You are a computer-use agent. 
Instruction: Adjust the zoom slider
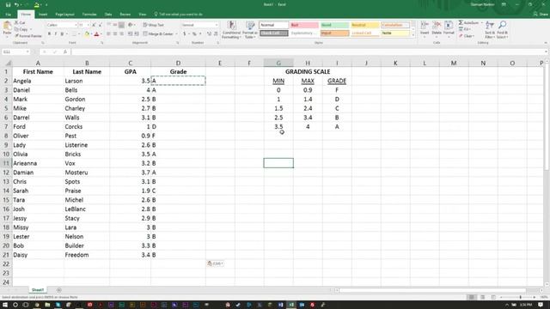click(520, 297)
